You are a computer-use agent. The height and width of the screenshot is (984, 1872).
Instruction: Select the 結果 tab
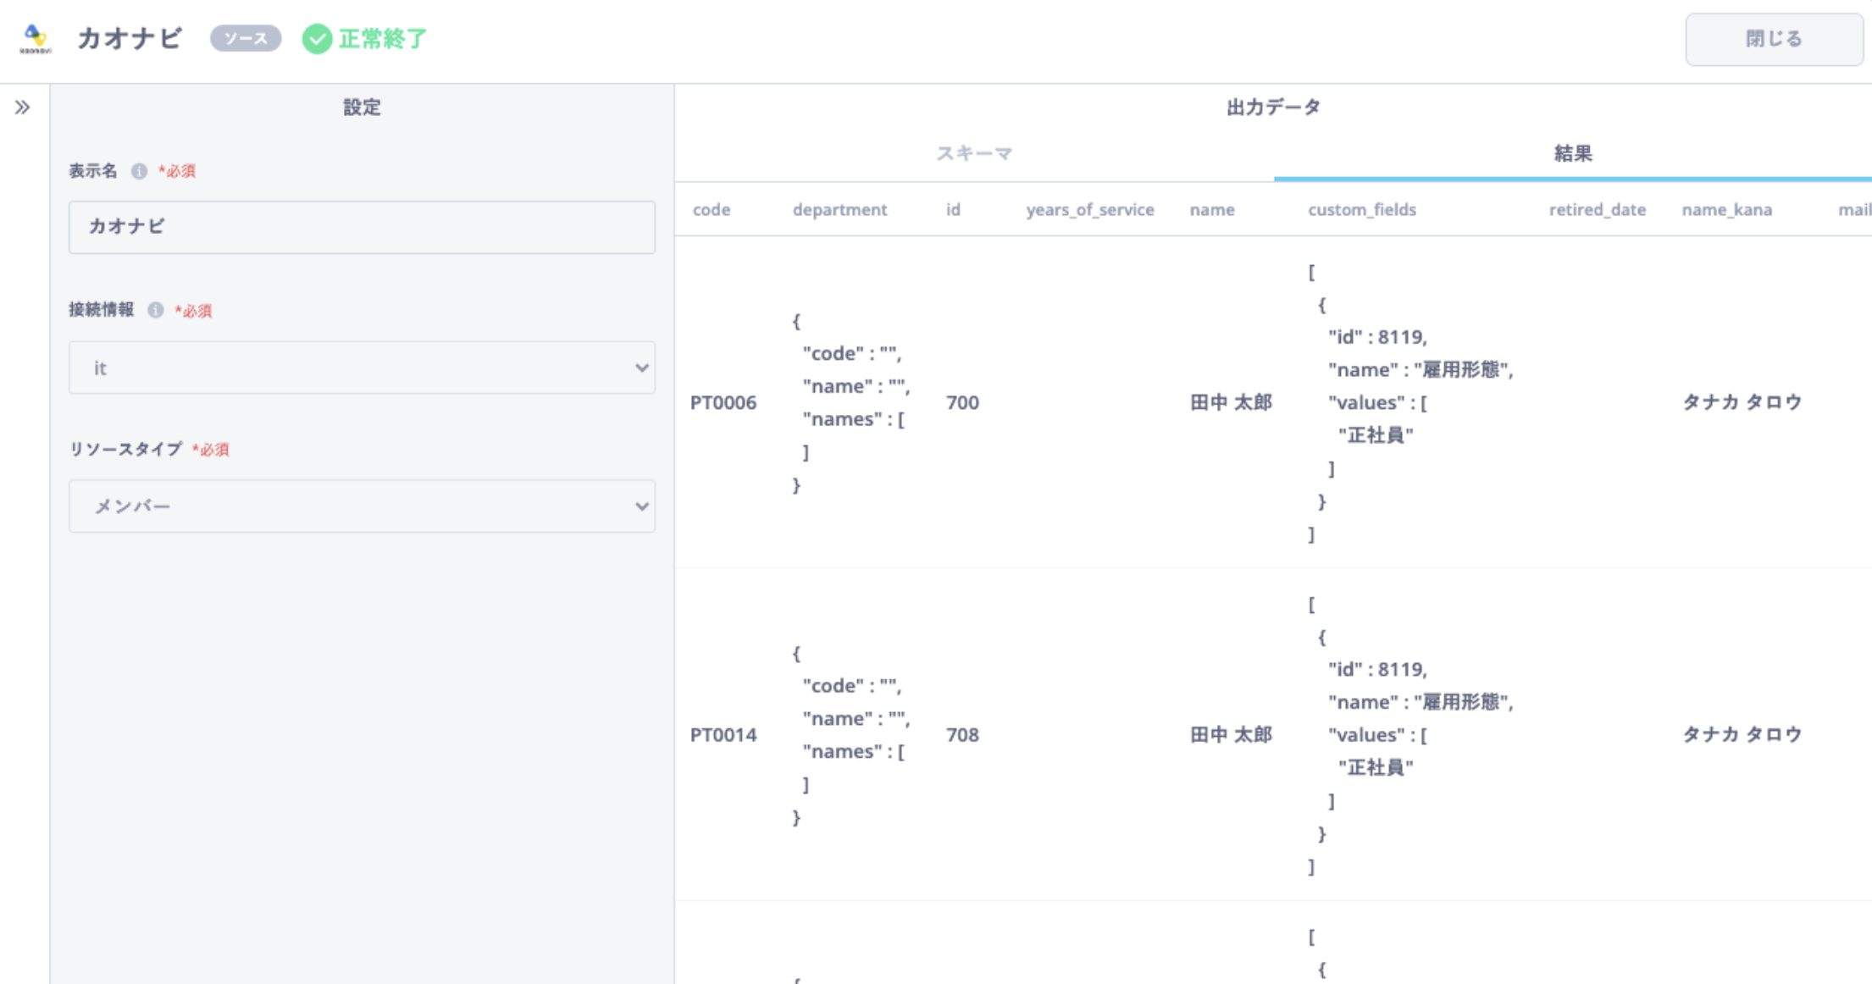pyautogui.click(x=1572, y=153)
